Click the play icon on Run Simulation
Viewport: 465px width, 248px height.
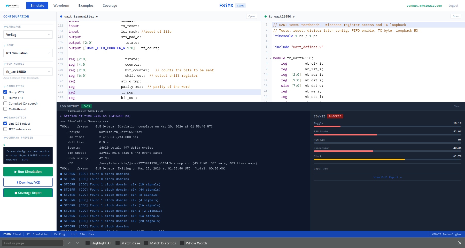16,172
